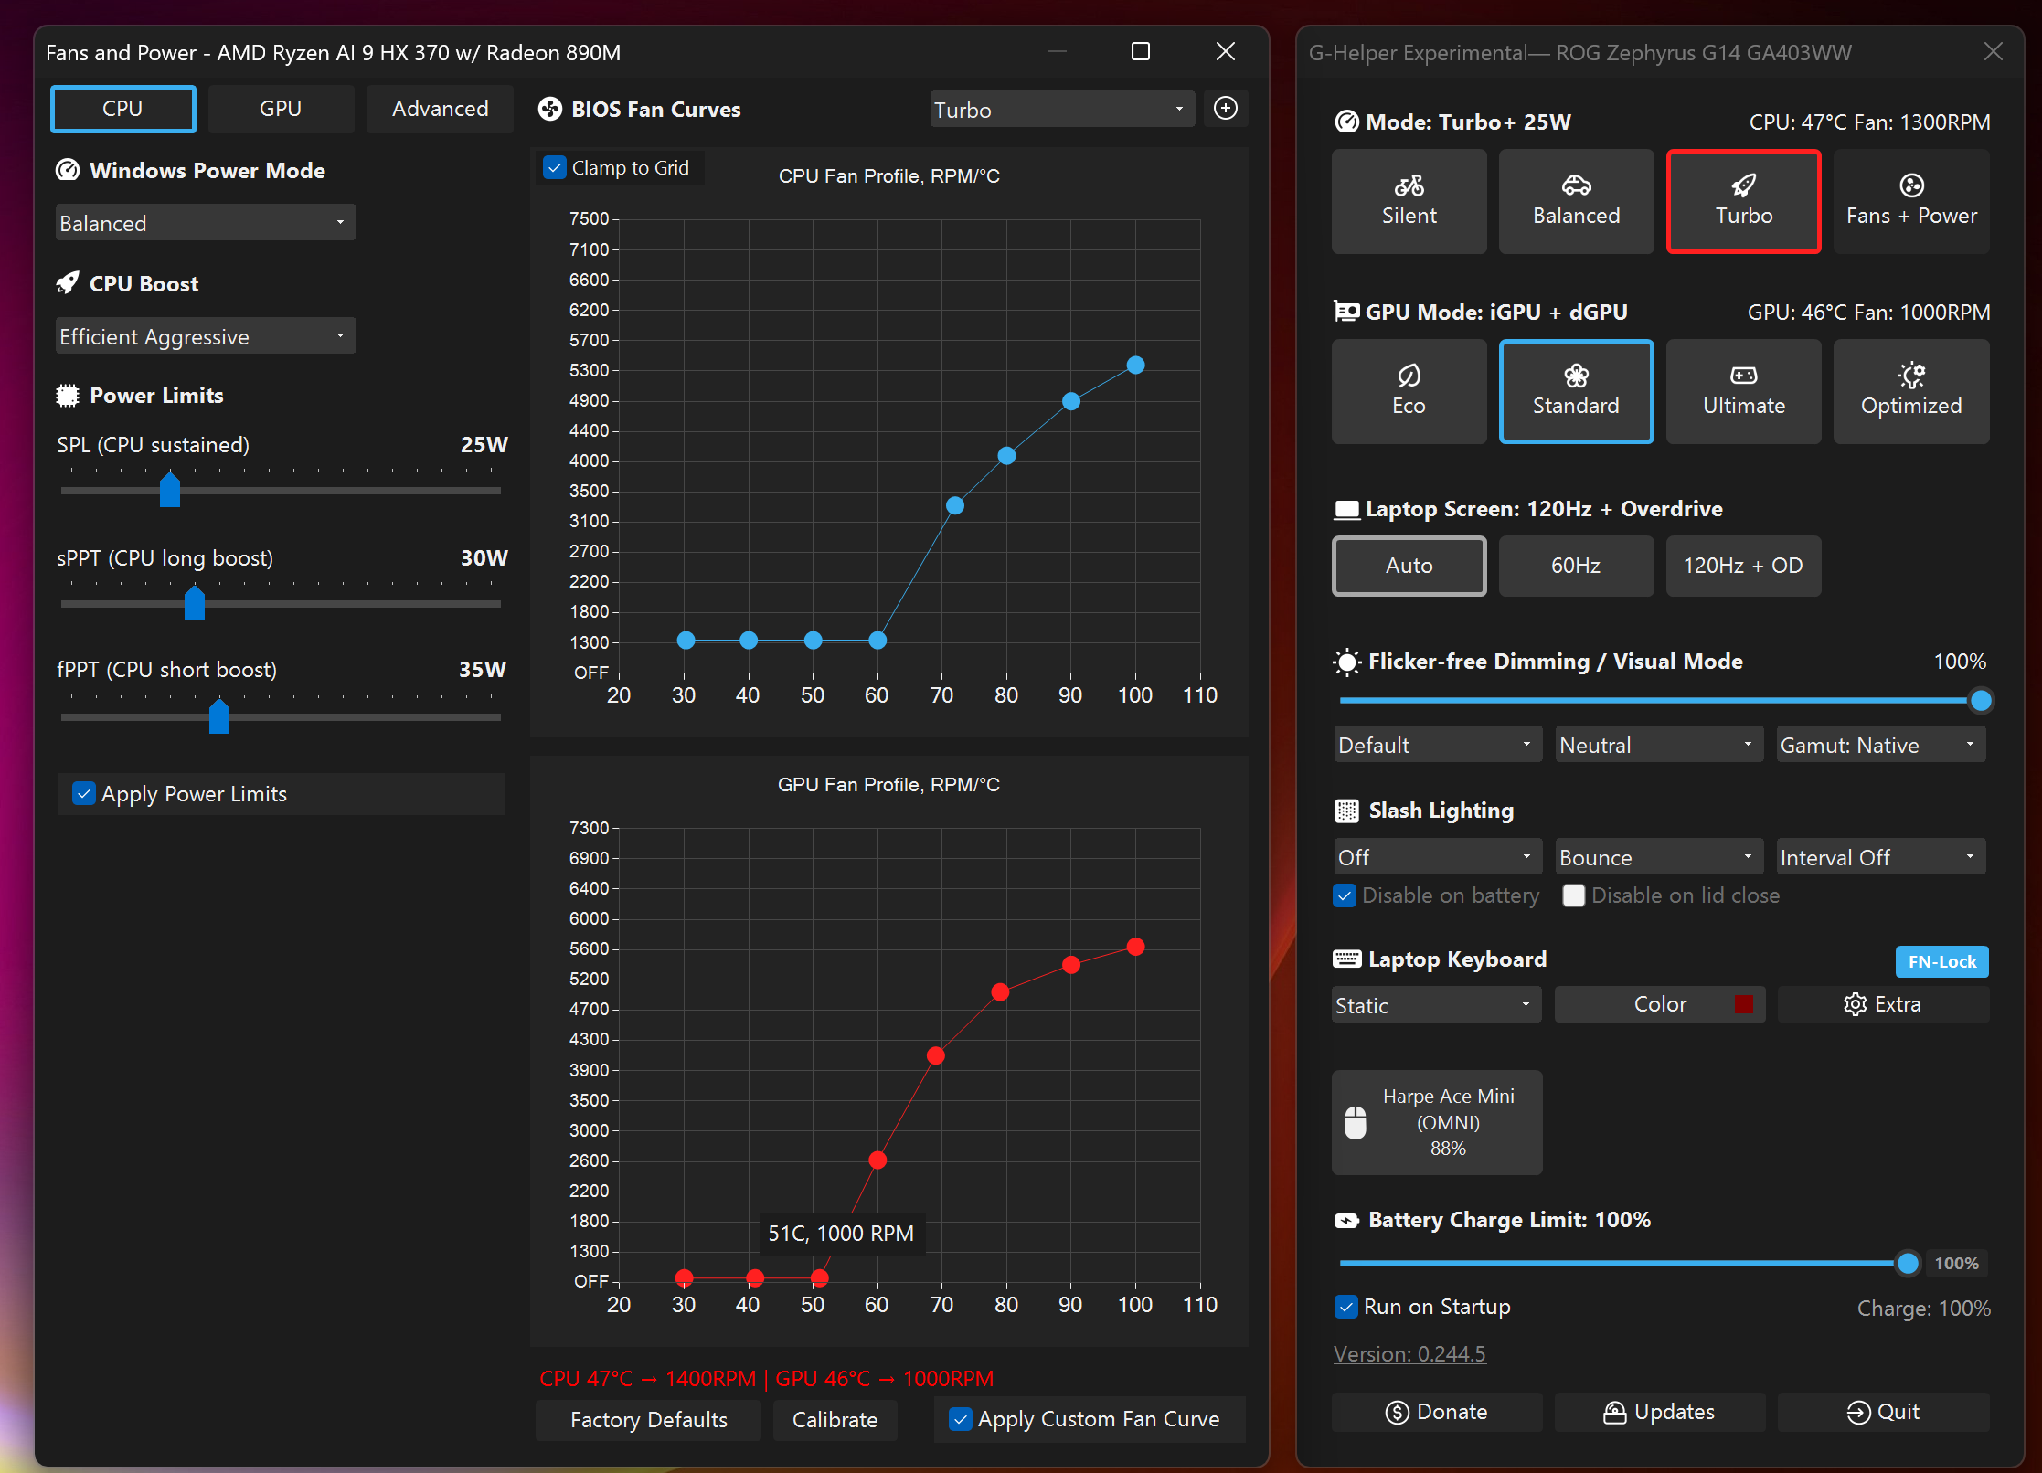Open Fans + Power settings
Screen dimensions: 2042x1473
pyautogui.click(x=1911, y=201)
